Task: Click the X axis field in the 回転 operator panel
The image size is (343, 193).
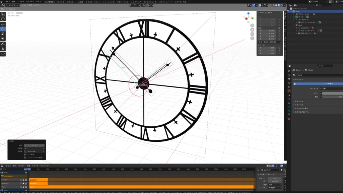Action: pyautogui.click(x=34, y=148)
